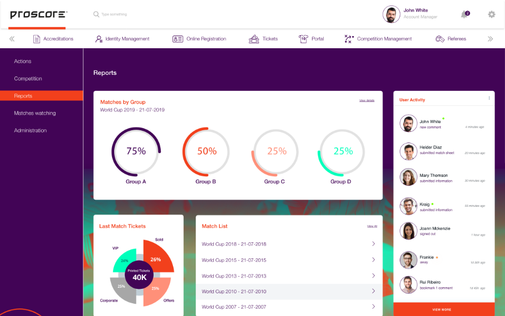Click the Proscore logo
Image resolution: width=505 pixels, height=316 pixels.
[39, 14]
